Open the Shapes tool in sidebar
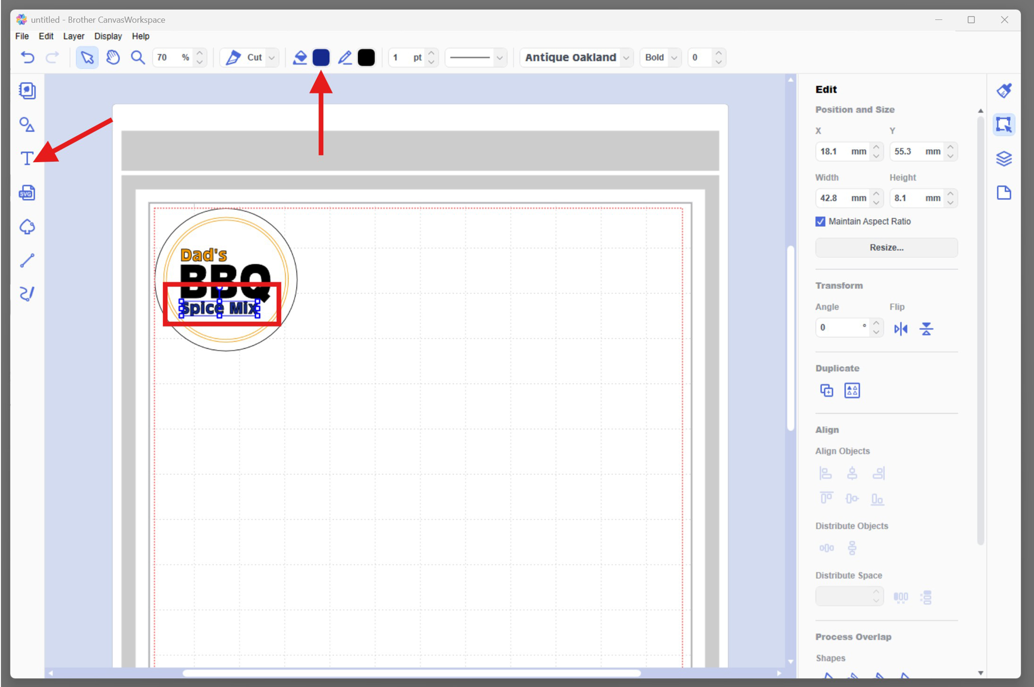 27,124
